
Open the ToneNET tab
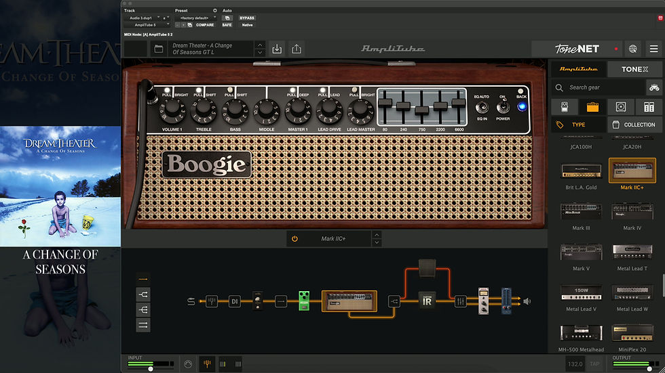(577, 49)
